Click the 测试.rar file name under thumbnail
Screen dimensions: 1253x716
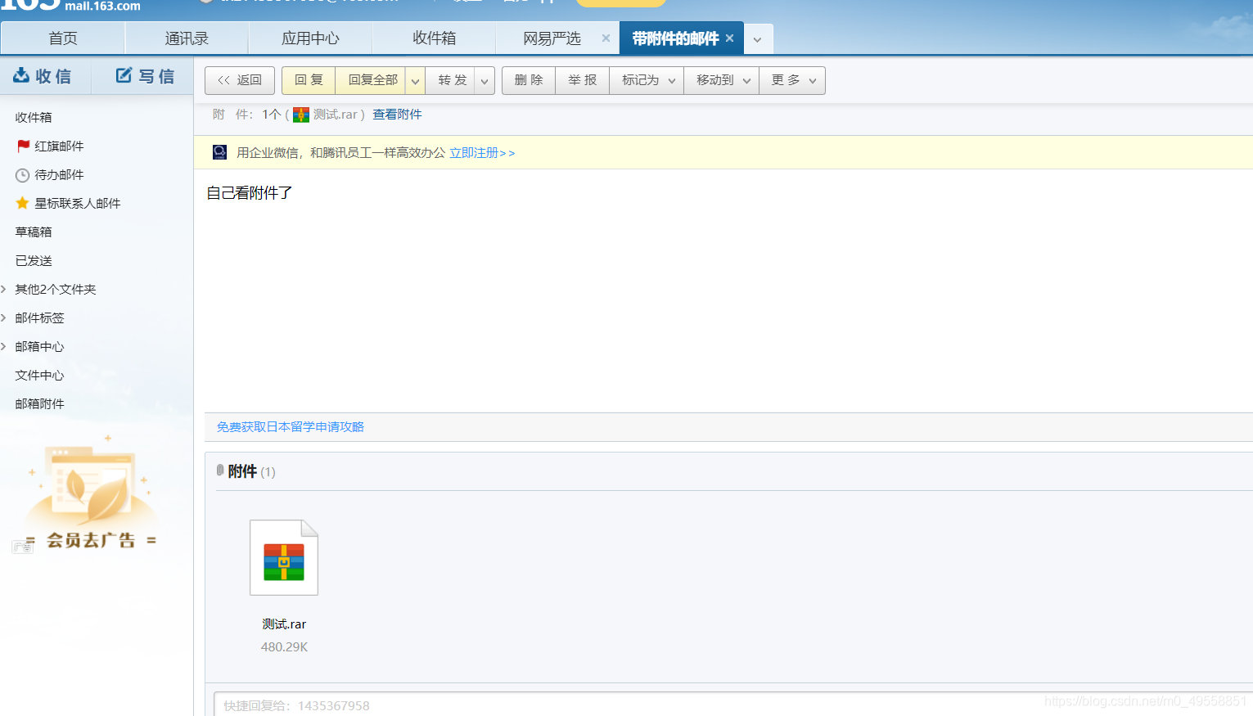284,624
